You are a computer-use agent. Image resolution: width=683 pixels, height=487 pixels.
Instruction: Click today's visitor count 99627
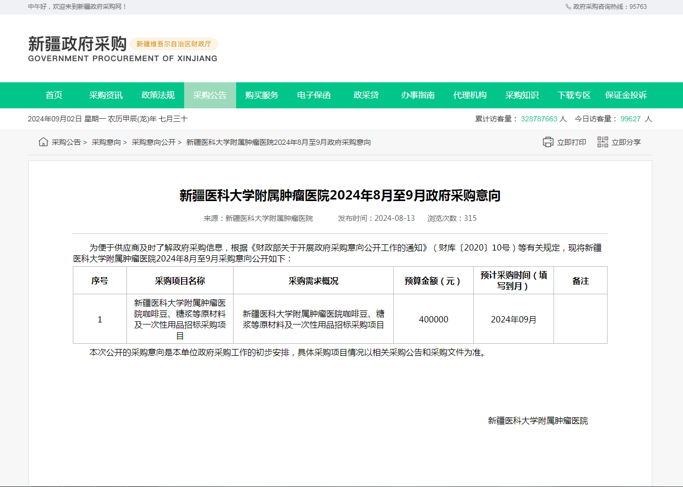tap(630, 119)
